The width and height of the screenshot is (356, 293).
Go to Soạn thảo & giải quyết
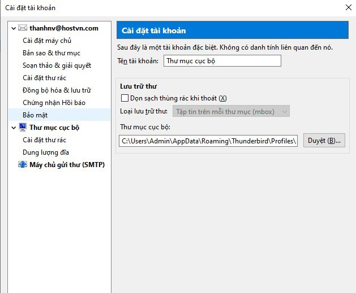click(57, 65)
